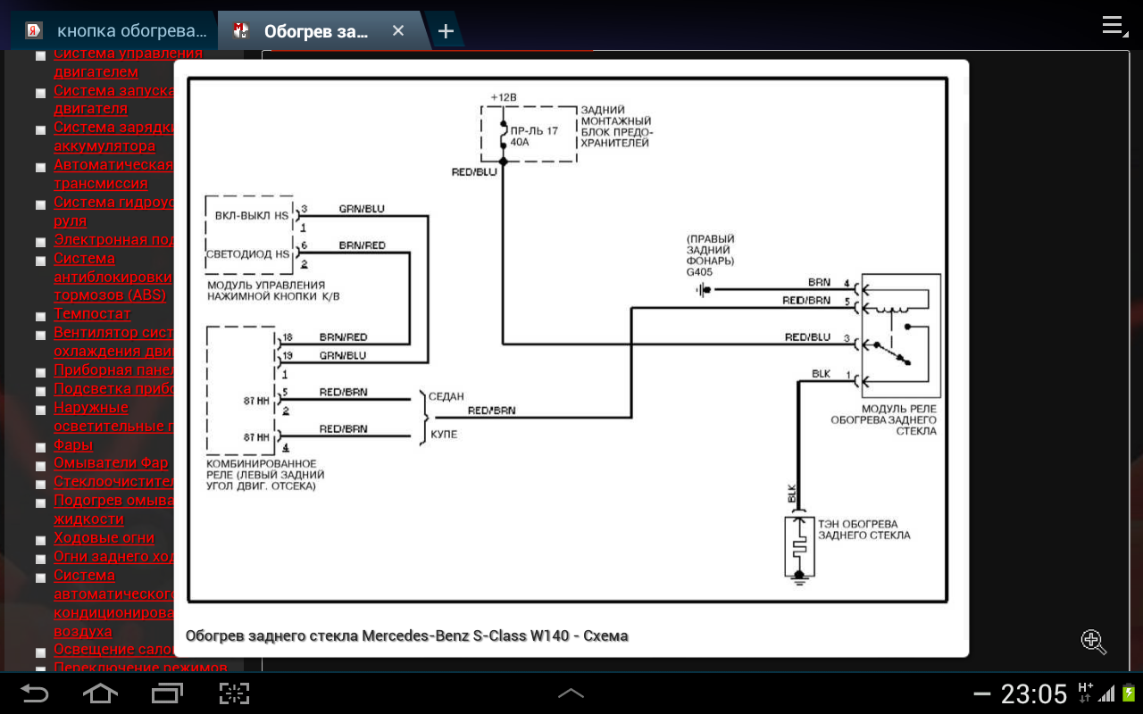The width and height of the screenshot is (1143, 714).
Task: Open Система зарядки аккумулятора link
Action: (x=113, y=137)
